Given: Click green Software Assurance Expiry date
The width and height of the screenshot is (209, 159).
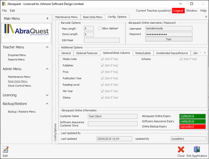Looking at the screenshot, I should click(192, 121).
